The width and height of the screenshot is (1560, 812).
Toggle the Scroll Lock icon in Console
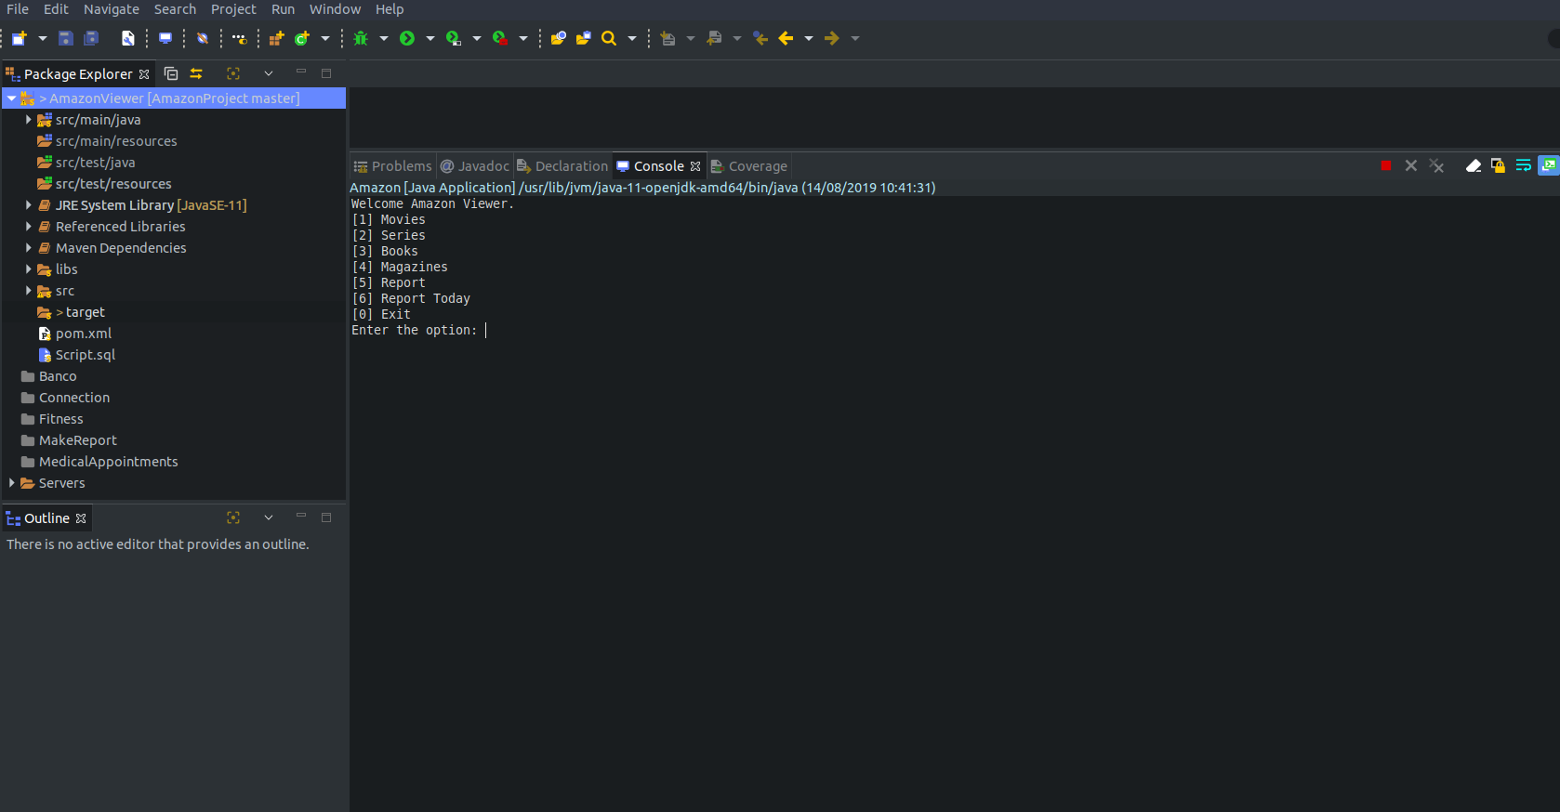pos(1498,165)
